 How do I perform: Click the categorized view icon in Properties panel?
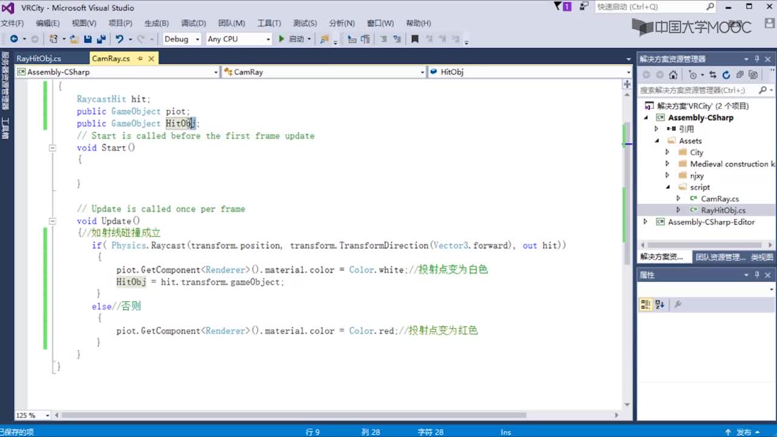646,304
